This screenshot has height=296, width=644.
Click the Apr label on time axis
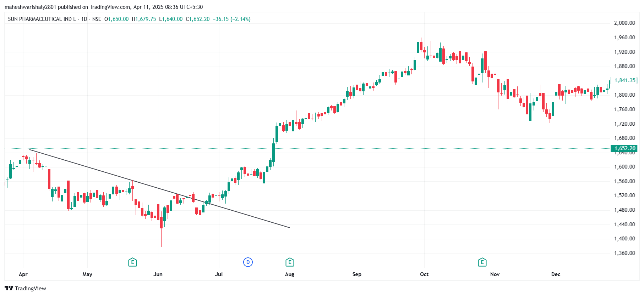[x=23, y=274]
